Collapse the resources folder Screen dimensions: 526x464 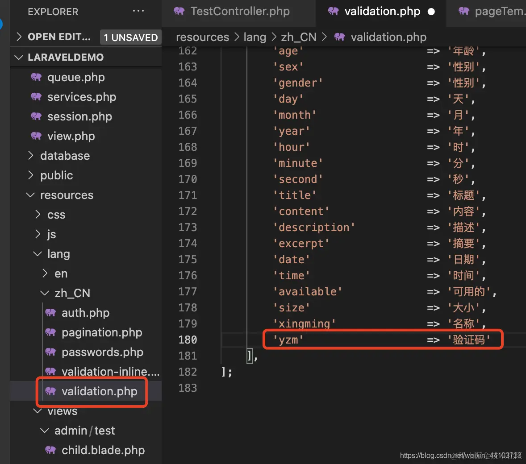(30, 195)
